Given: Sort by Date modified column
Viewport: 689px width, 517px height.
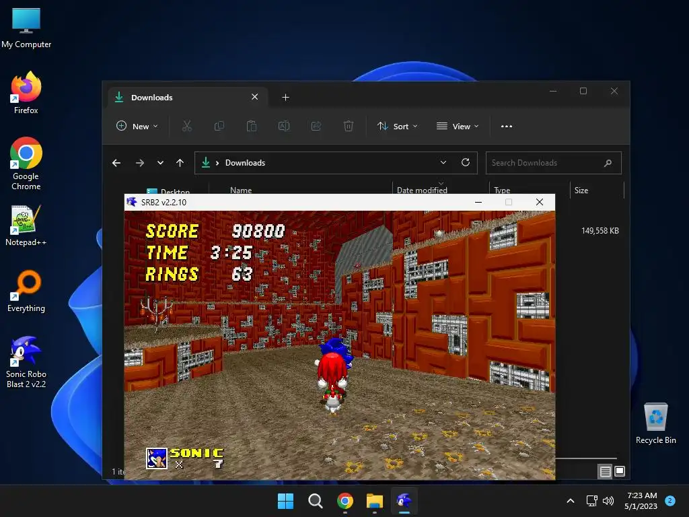Looking at the screenshot, I should 422,191.
